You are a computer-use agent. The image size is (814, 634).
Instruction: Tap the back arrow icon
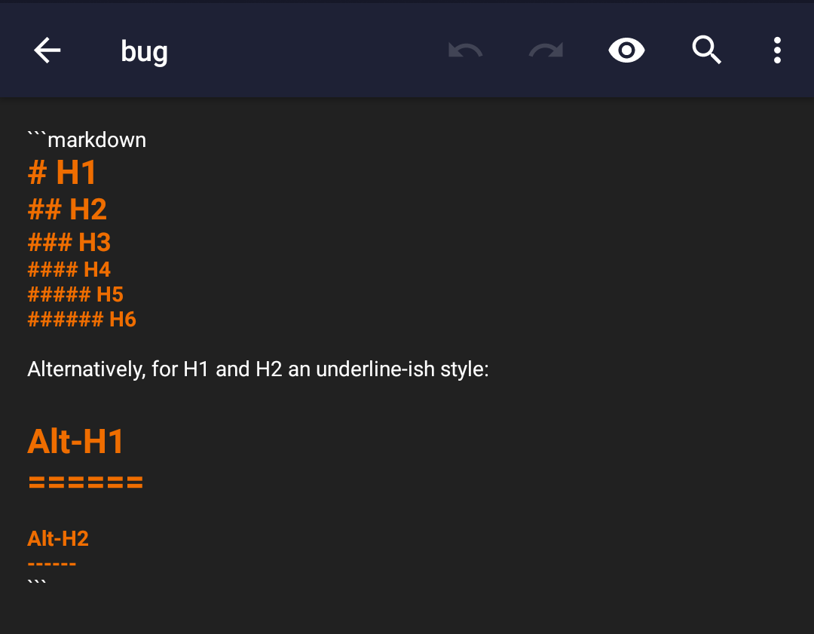(x=47, y=50)
